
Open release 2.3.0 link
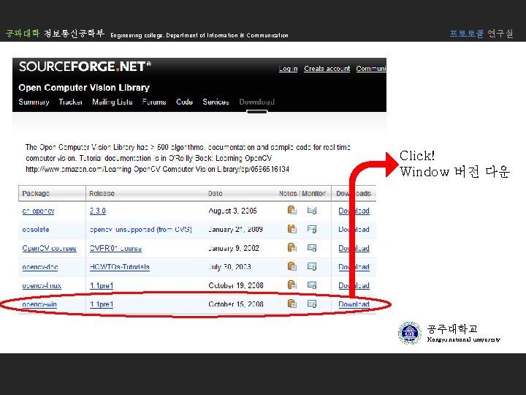(98, 211)
